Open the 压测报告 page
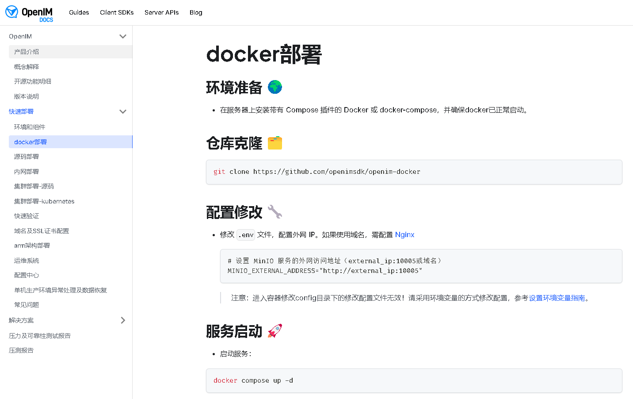 tap(21, 350)
